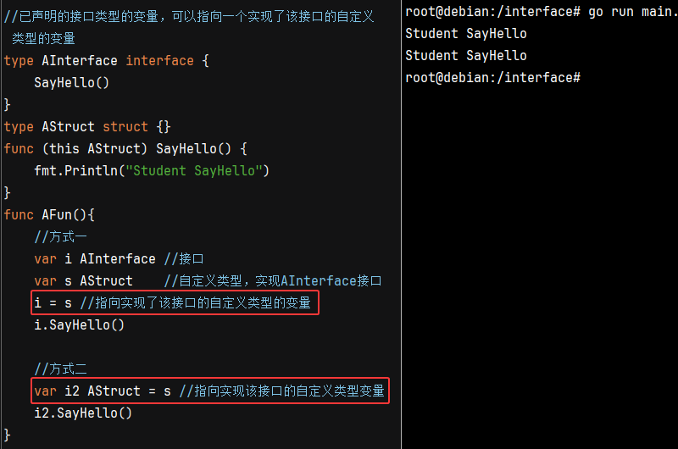The width and height of the screenshot is (678, 449).
Task: Click the "func AFun(){" declaration line
Action: [49, 215]
